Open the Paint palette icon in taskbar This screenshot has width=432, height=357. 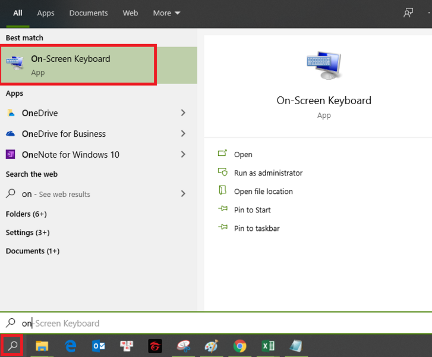(x=211, y=346)
